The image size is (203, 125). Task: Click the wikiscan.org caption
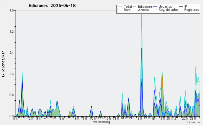point(101,122)
